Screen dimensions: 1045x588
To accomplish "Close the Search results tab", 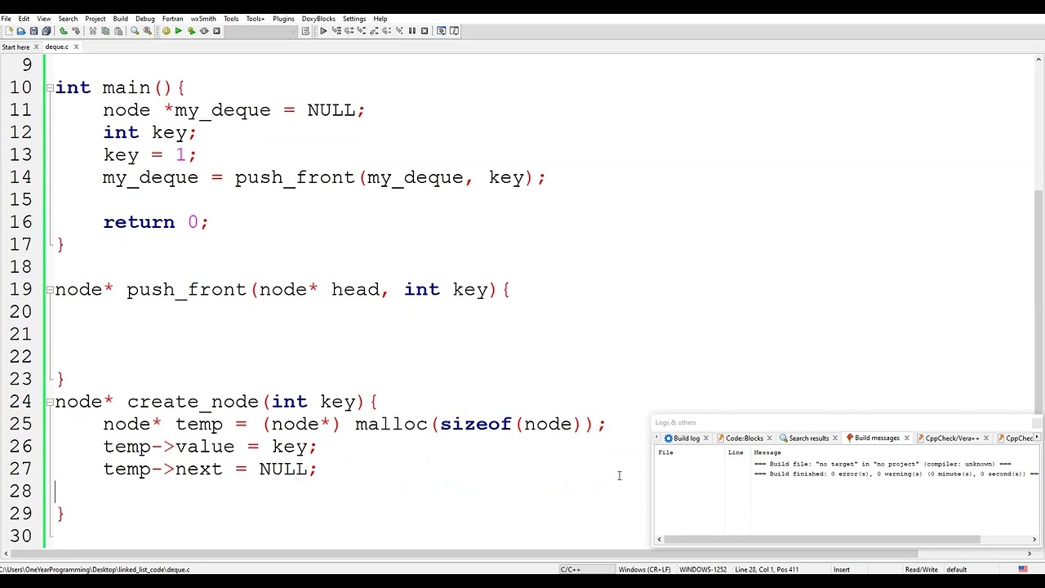I will pos(834,439).
